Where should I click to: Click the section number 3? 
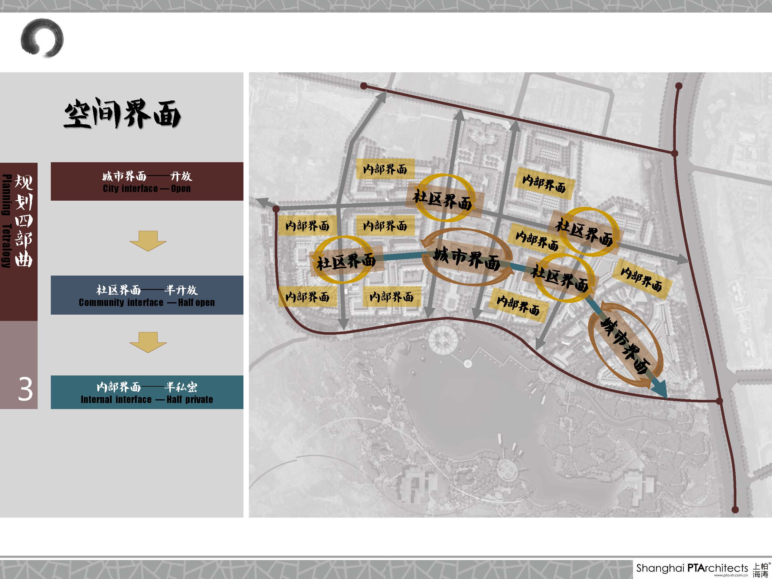tap(25, 389)
